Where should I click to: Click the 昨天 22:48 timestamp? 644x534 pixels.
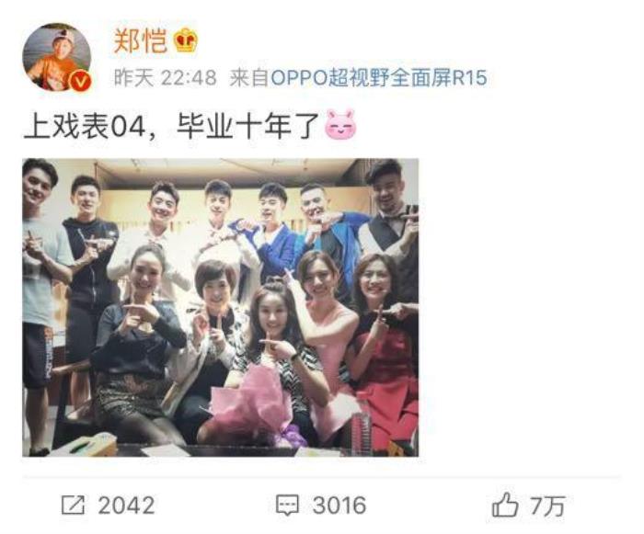(x=165, y=77)
